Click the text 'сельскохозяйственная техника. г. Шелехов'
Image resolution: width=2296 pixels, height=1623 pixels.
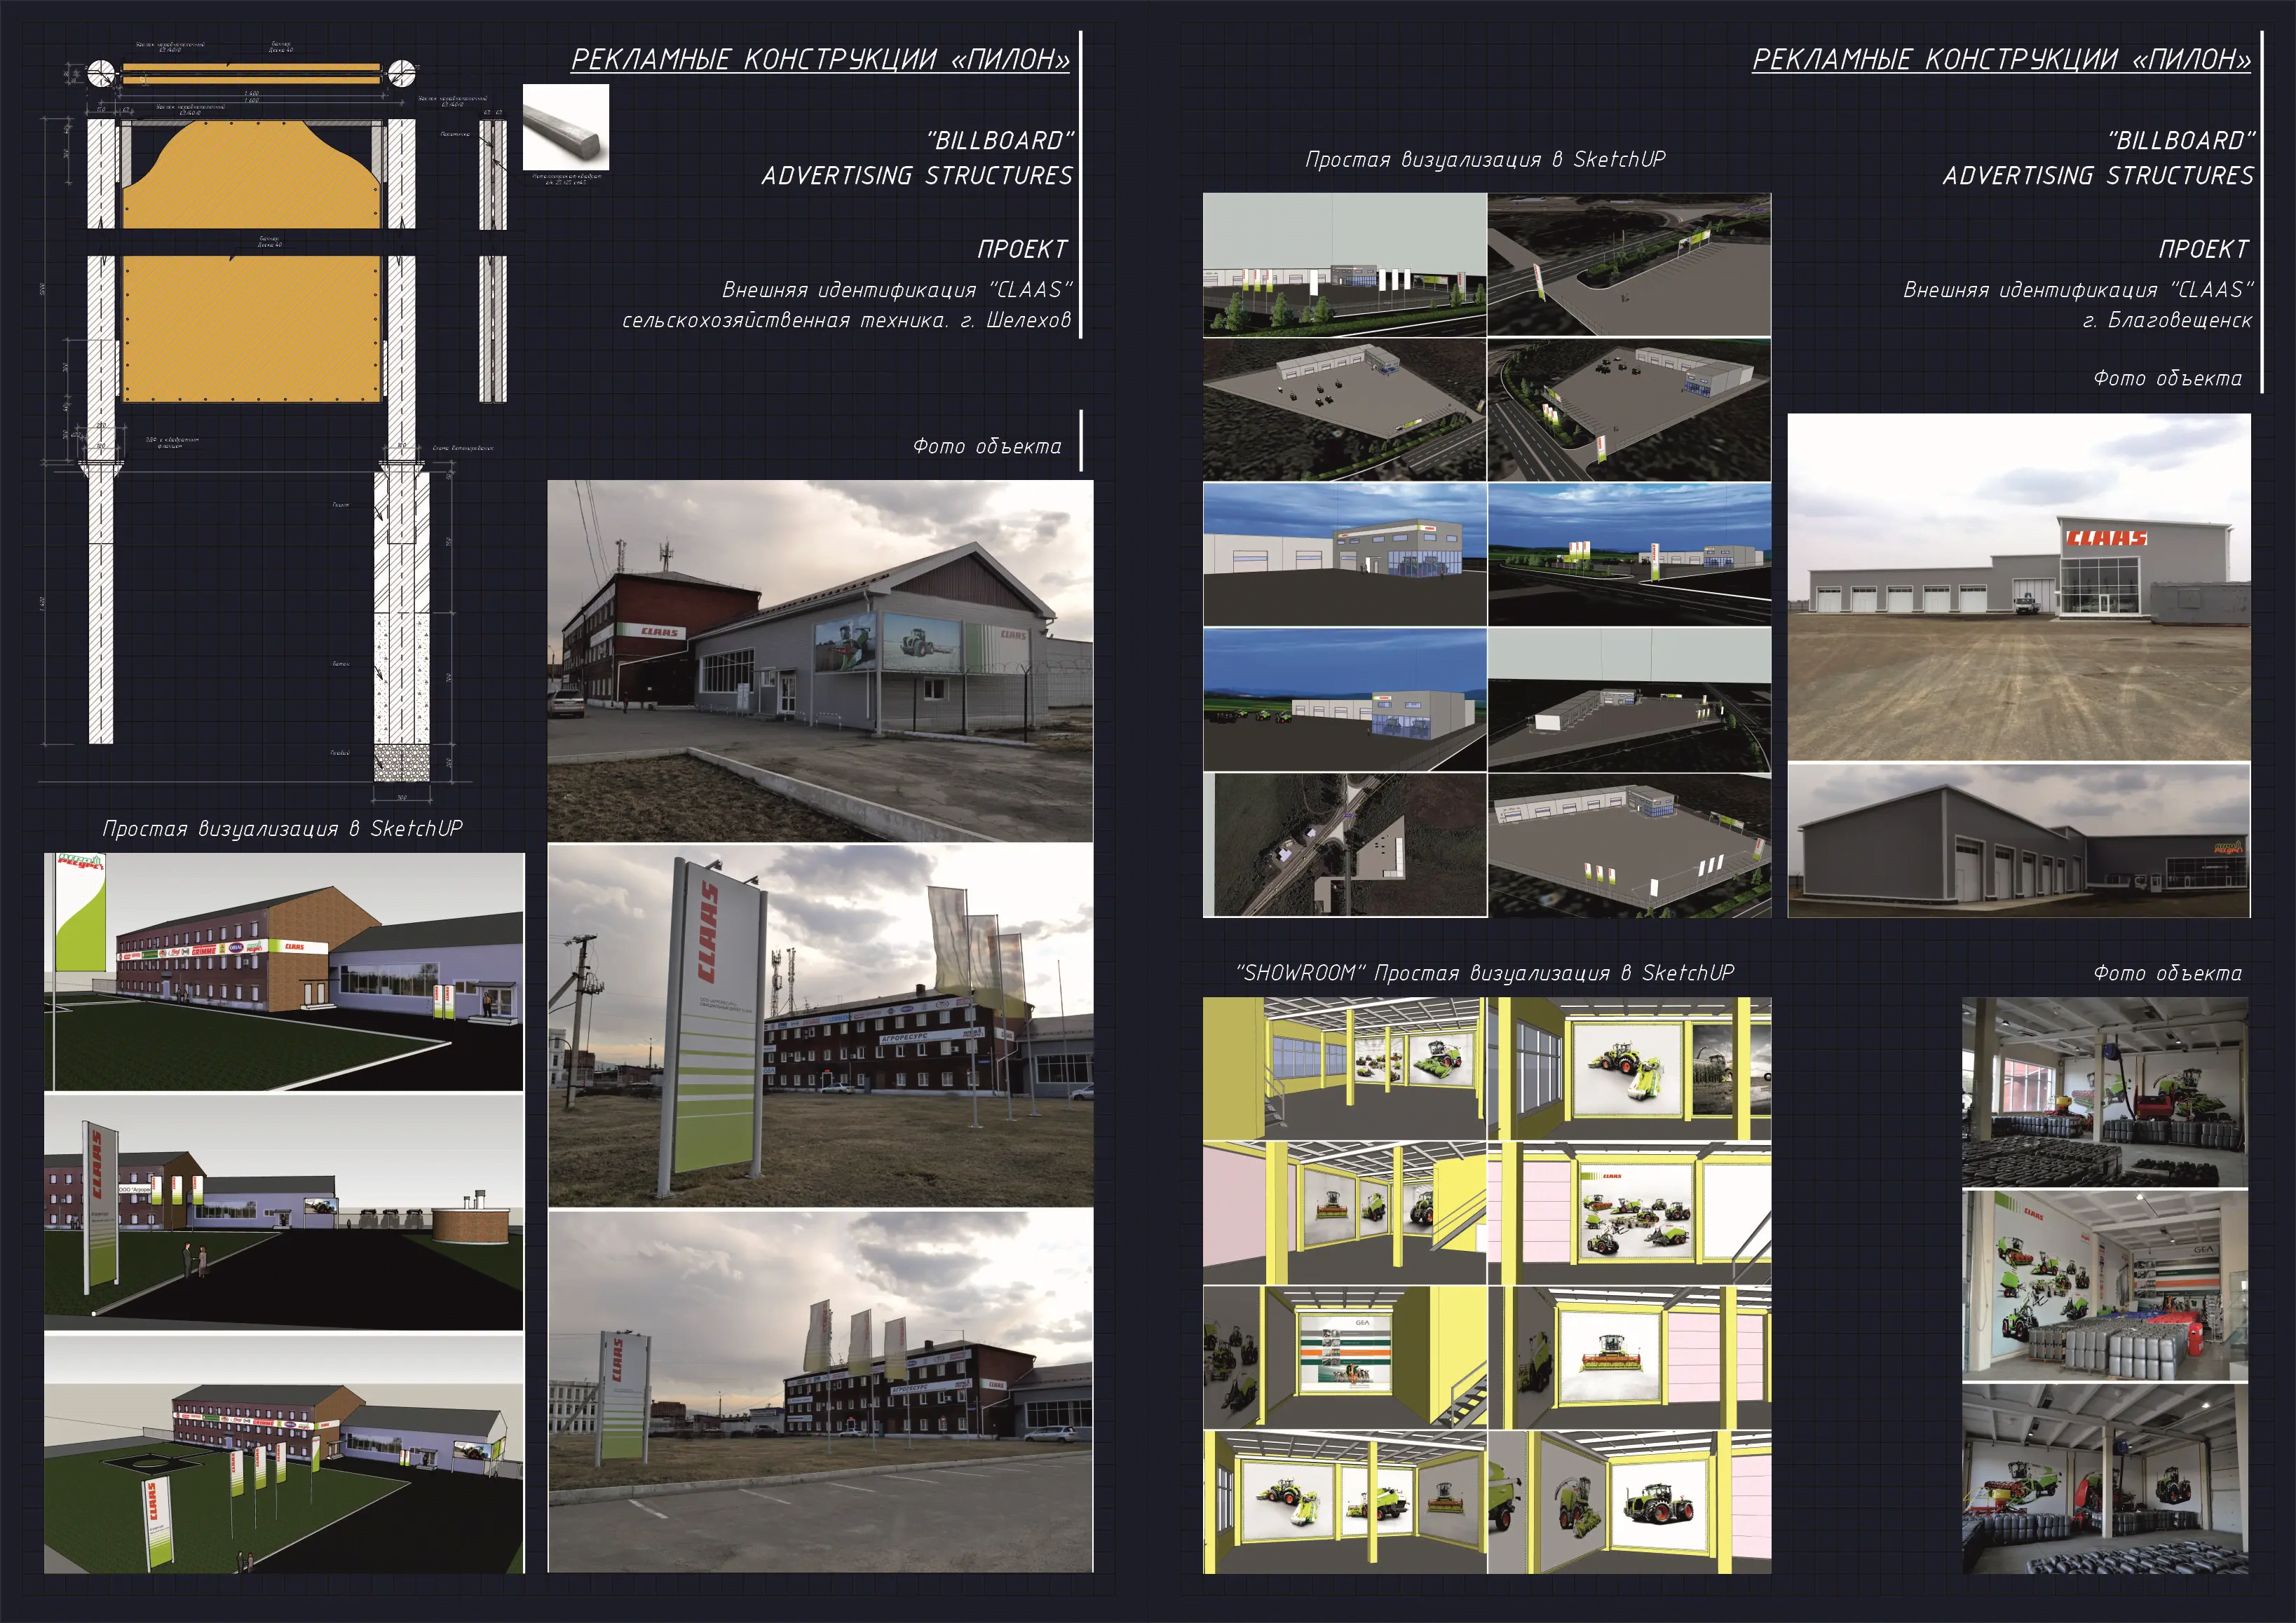click(x=846, y=321)
